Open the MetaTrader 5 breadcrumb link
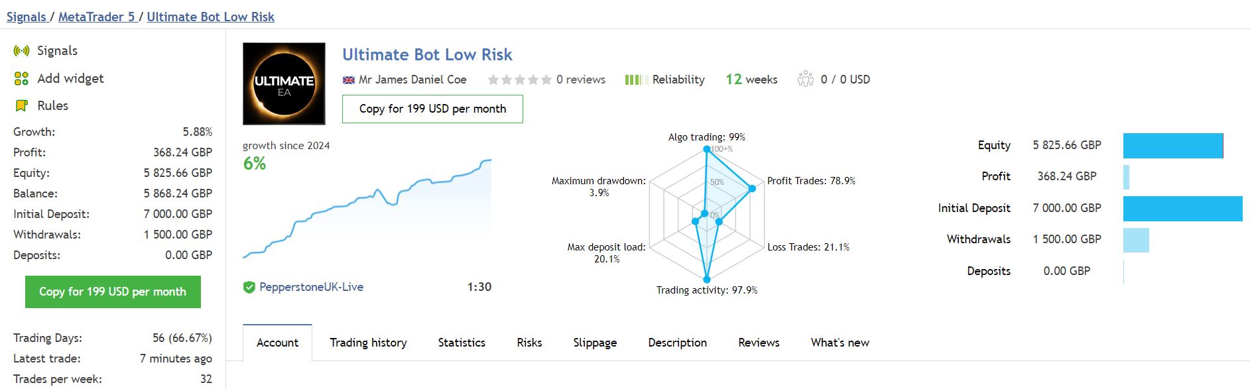The height and width of the screenshot is (389, 1250). [95, 17]
